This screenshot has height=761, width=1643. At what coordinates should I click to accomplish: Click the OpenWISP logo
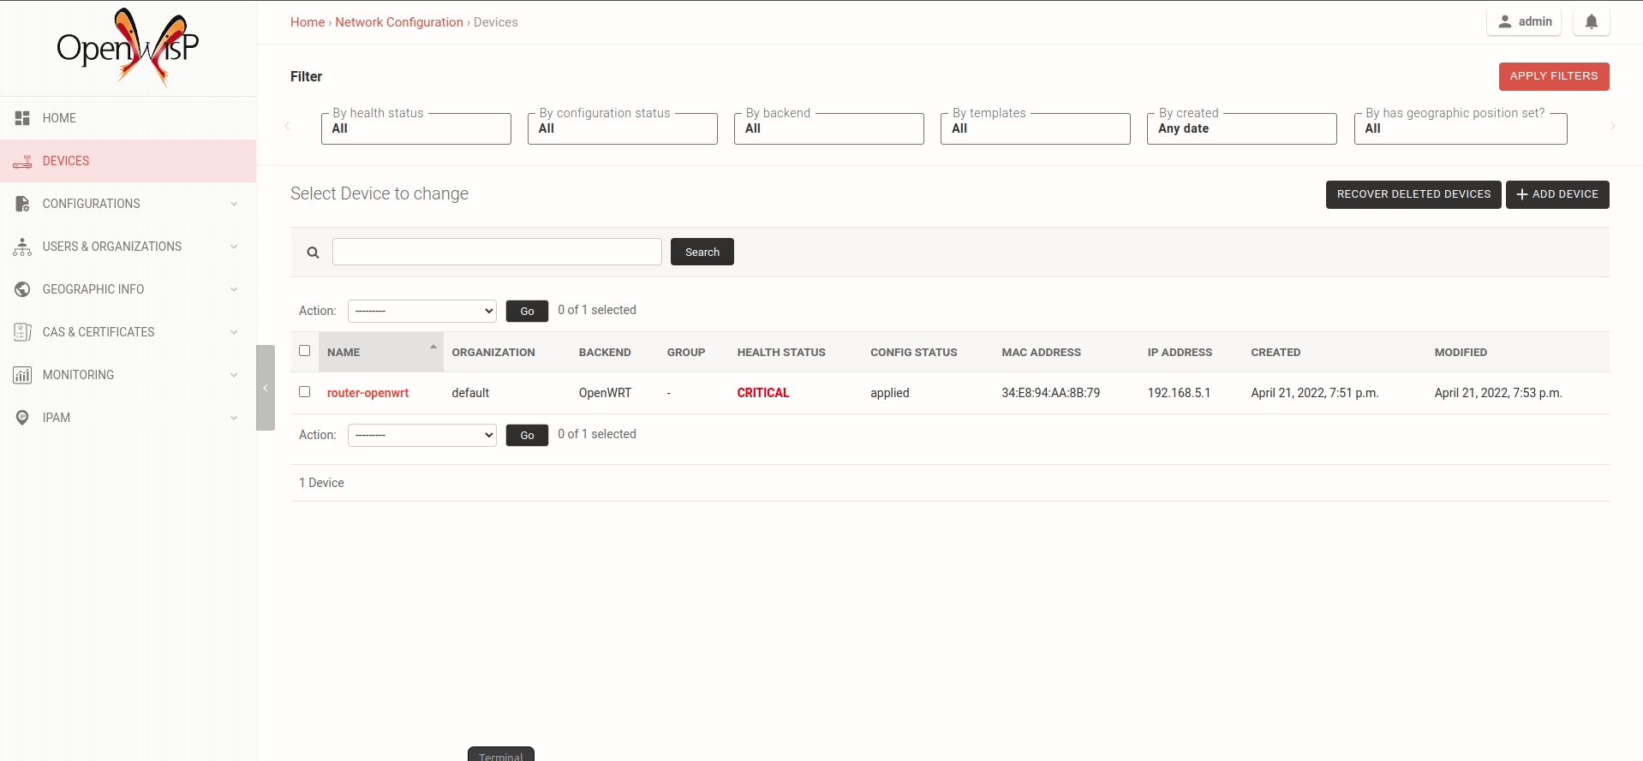[128, 47]
